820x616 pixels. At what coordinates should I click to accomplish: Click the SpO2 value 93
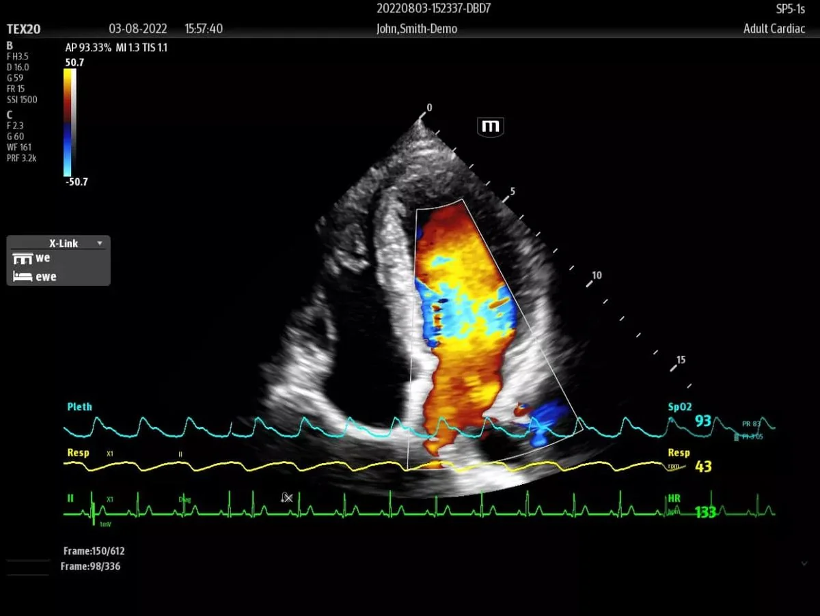coord(703,421)
